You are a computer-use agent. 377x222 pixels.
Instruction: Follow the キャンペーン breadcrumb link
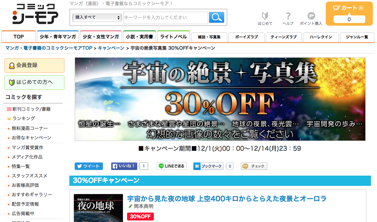[111, 48]
